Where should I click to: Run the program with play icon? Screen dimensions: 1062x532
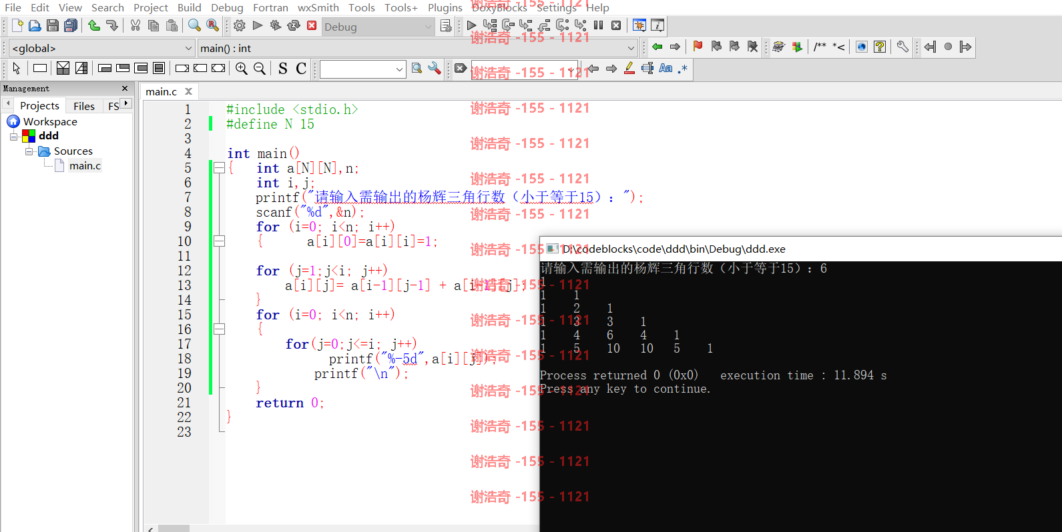[258, 25]
